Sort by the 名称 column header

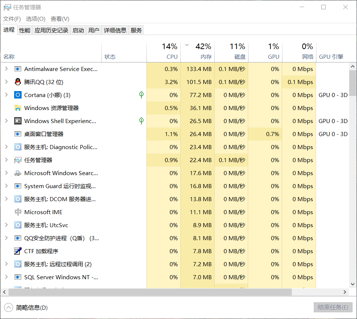click(51, 52)
